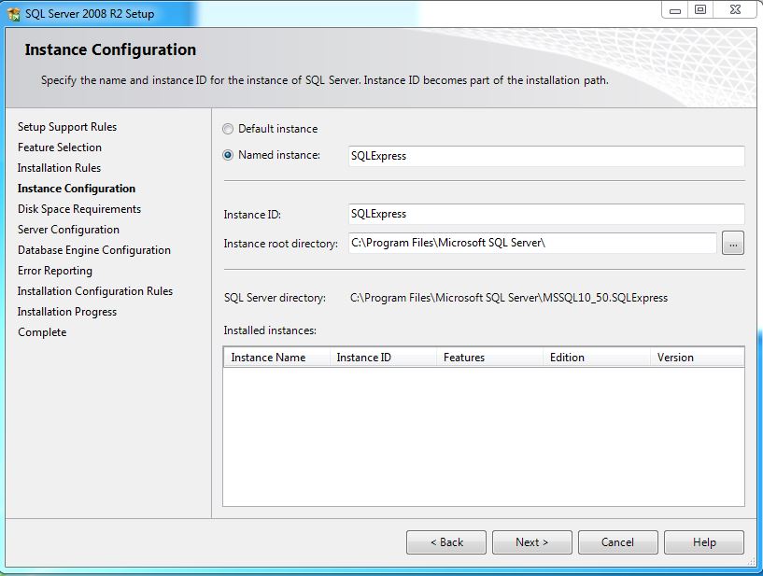Open the instance root directory browse dialog
763x576 pixels.
[x=733, y=243]
